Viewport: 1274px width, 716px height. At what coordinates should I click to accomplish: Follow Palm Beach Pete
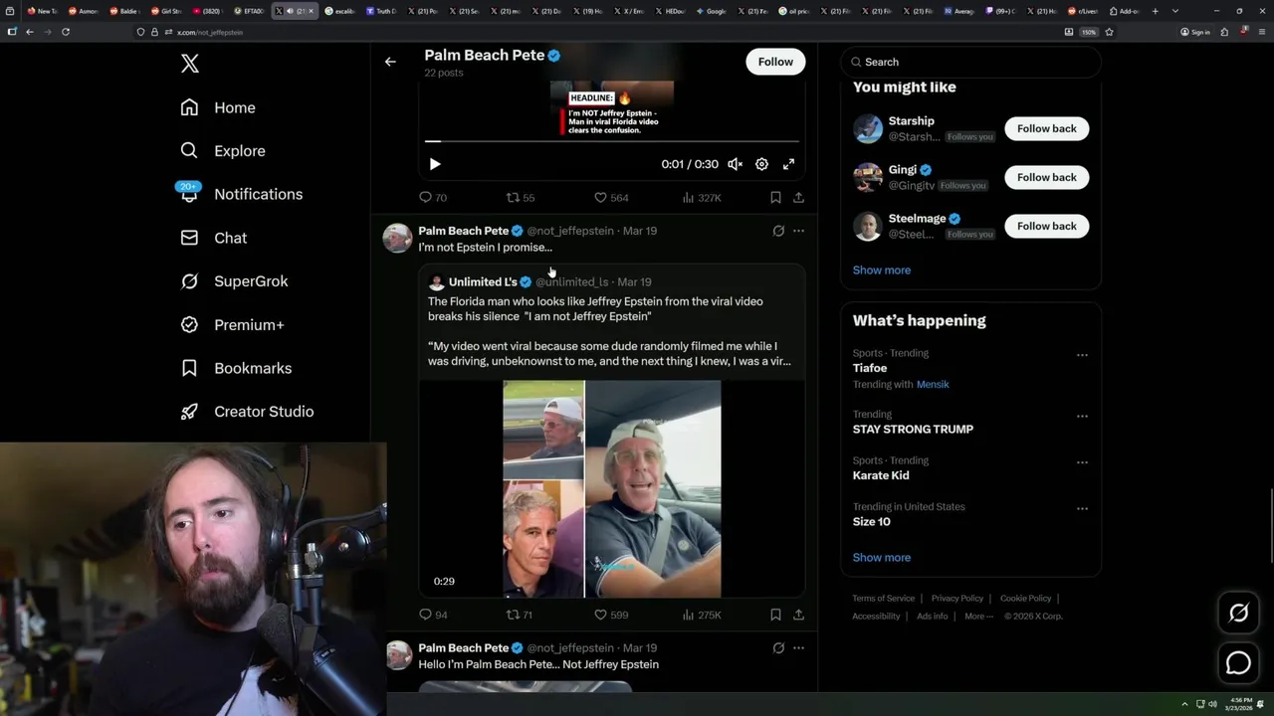click(x=775, y=62)
